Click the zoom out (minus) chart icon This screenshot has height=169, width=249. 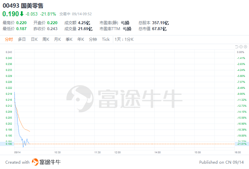pyautogui.click(x=241, y=47)
